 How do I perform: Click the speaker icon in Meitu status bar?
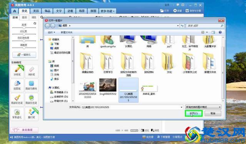point(11,137)
